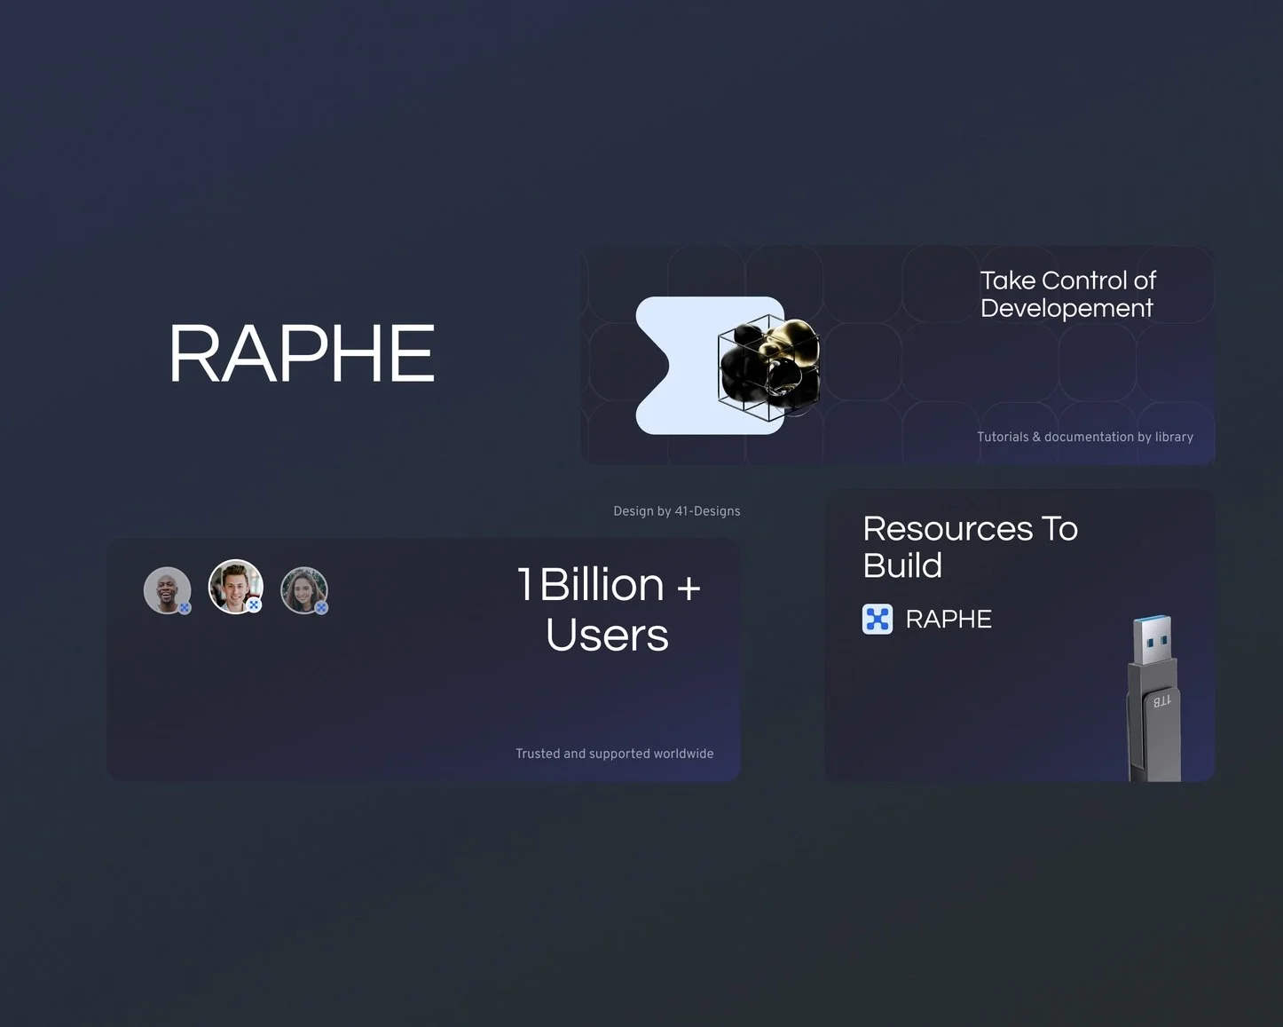Click the USB flash drive image
This screenshot has width=1283, height=1027.
point(1155,699)
